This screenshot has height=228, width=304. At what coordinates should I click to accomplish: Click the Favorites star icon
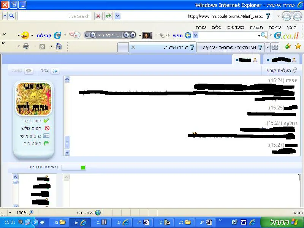[298, 46]
